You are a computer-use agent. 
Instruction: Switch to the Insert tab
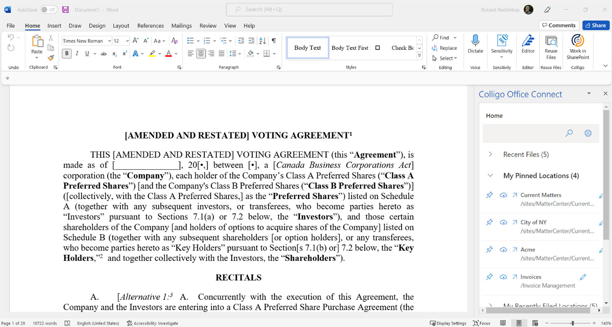(54, 26)
